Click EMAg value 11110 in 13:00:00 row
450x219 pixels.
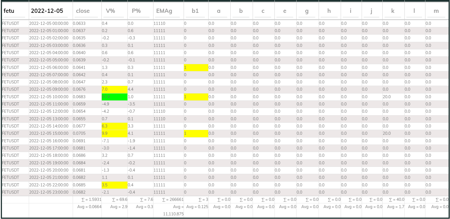[x=159, y=119]
